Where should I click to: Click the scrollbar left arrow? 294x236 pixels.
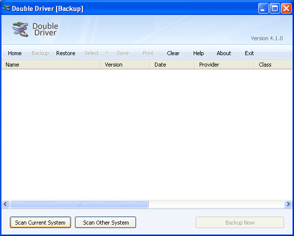5,204
